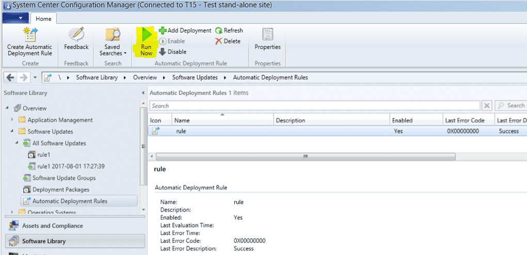Click the rule row's icon
Image resolution: width=527 pixels, height=255 pixels.
[x=155, y=131]
